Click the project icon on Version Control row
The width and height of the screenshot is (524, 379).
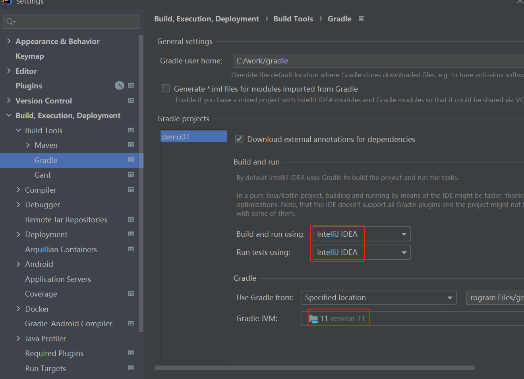(x=131, y=101)
